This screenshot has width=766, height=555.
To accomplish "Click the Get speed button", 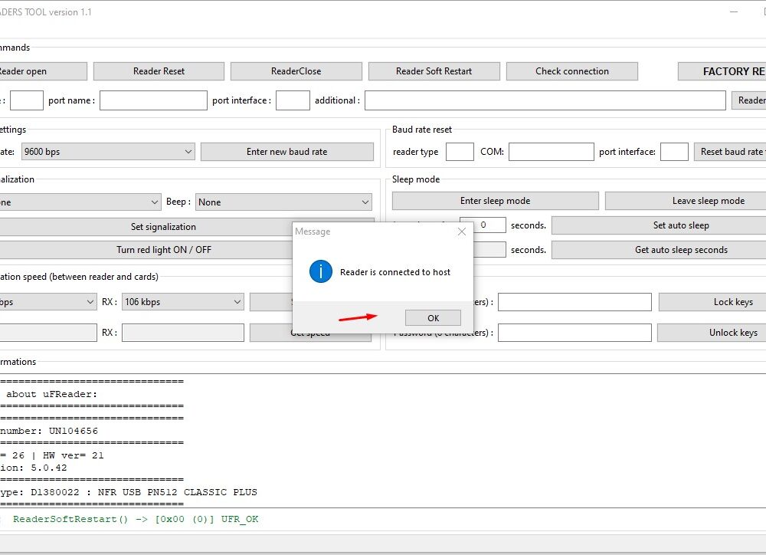I will tap(310, 333).
